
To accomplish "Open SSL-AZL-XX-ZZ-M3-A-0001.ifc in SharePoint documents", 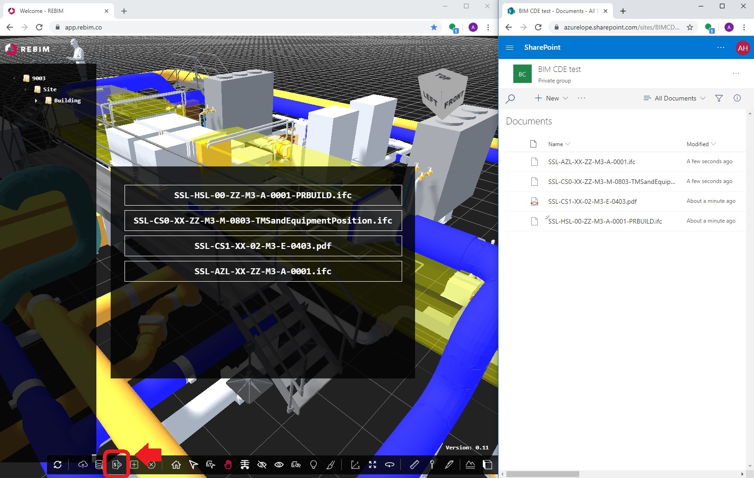I will 591,162.
